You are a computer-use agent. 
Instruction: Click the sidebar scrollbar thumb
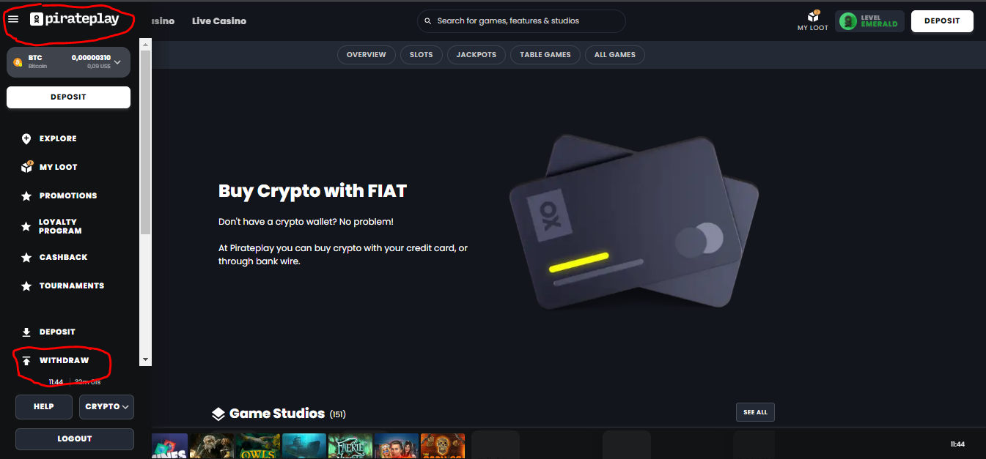pos(145,142)
